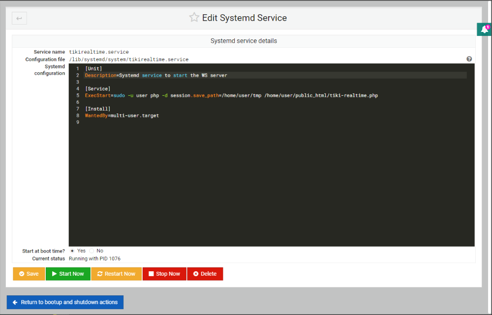Click the [Service] line in editor
Screen dimensions: 492x315
[x=97, y=89]
